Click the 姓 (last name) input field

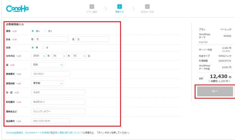click(x=51, y=39)
